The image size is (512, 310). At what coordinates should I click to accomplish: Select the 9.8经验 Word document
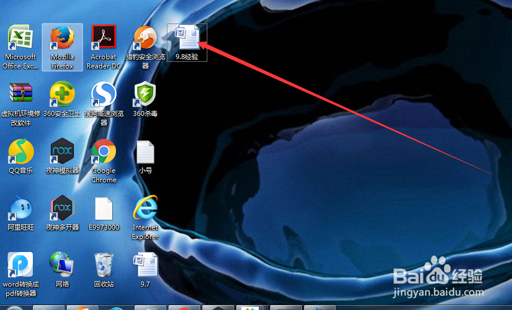[x=187, y=43]
